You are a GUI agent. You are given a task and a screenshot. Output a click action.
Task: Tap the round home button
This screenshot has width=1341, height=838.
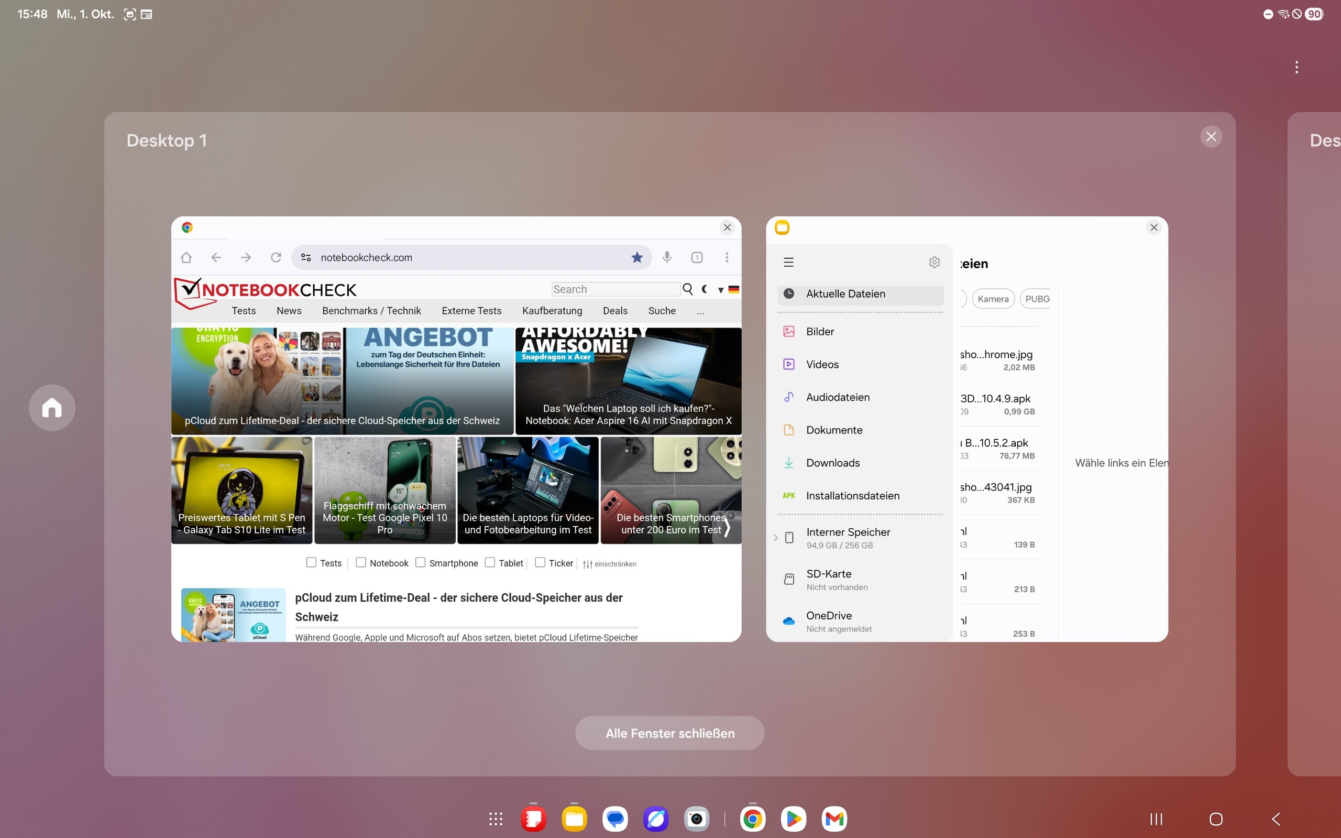[52, 408]
